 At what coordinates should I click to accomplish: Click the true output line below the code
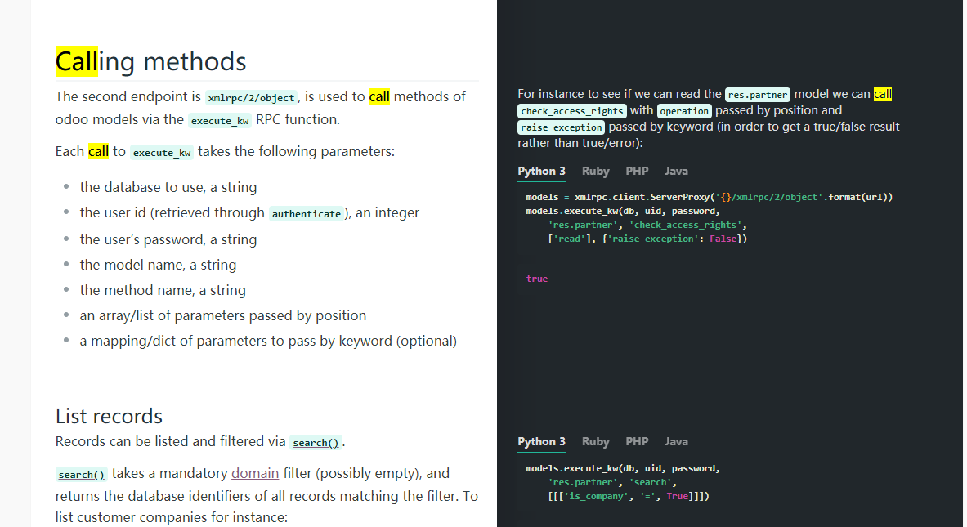[536, 279]
